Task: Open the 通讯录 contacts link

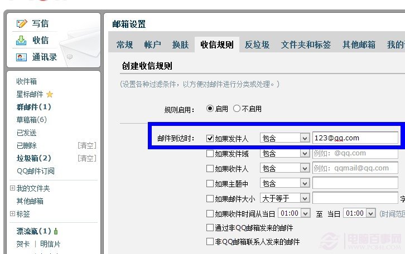Action: [45, 57]
